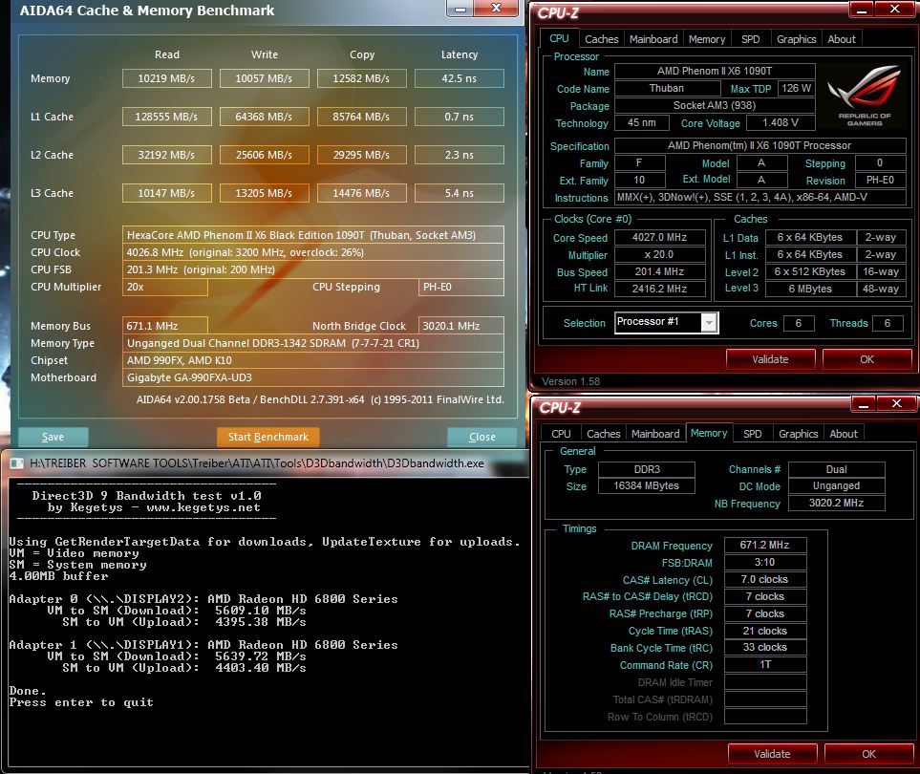Save the AIDA64 benchmark results
The image size is (920, 774).
pos(53,438)
